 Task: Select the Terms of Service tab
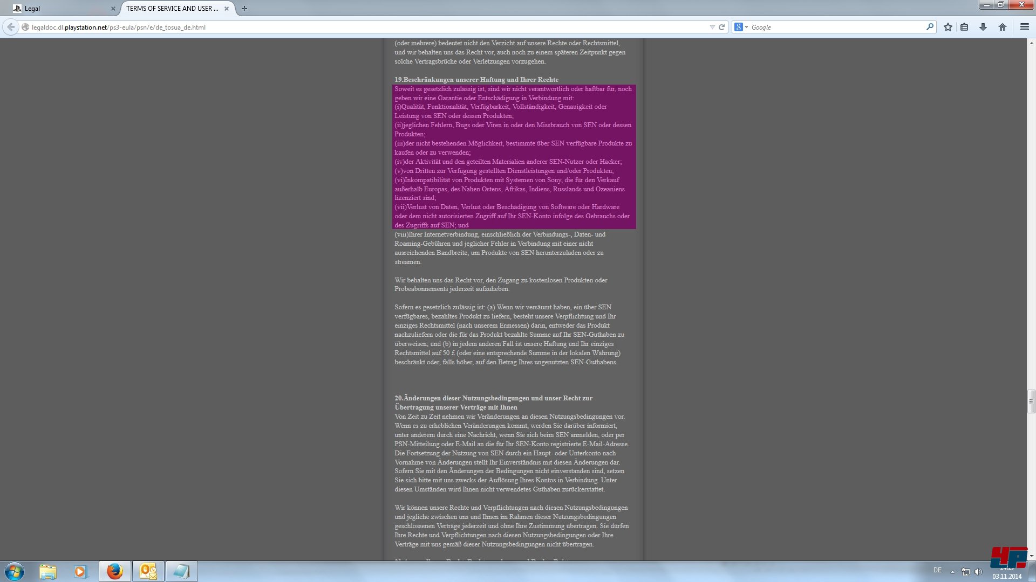(172, 9)
